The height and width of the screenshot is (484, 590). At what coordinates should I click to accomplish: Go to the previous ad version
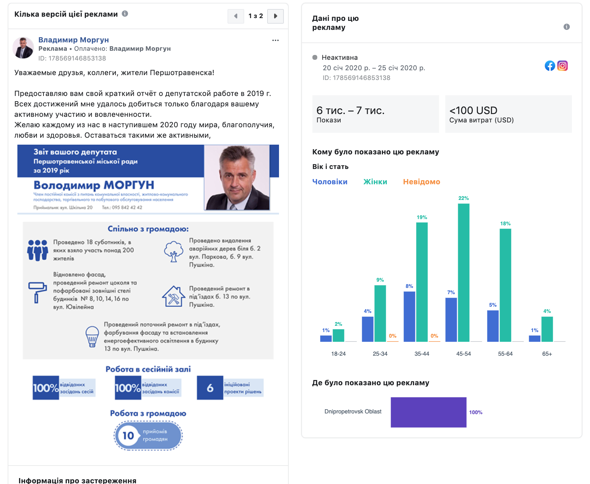coord(236,16)
